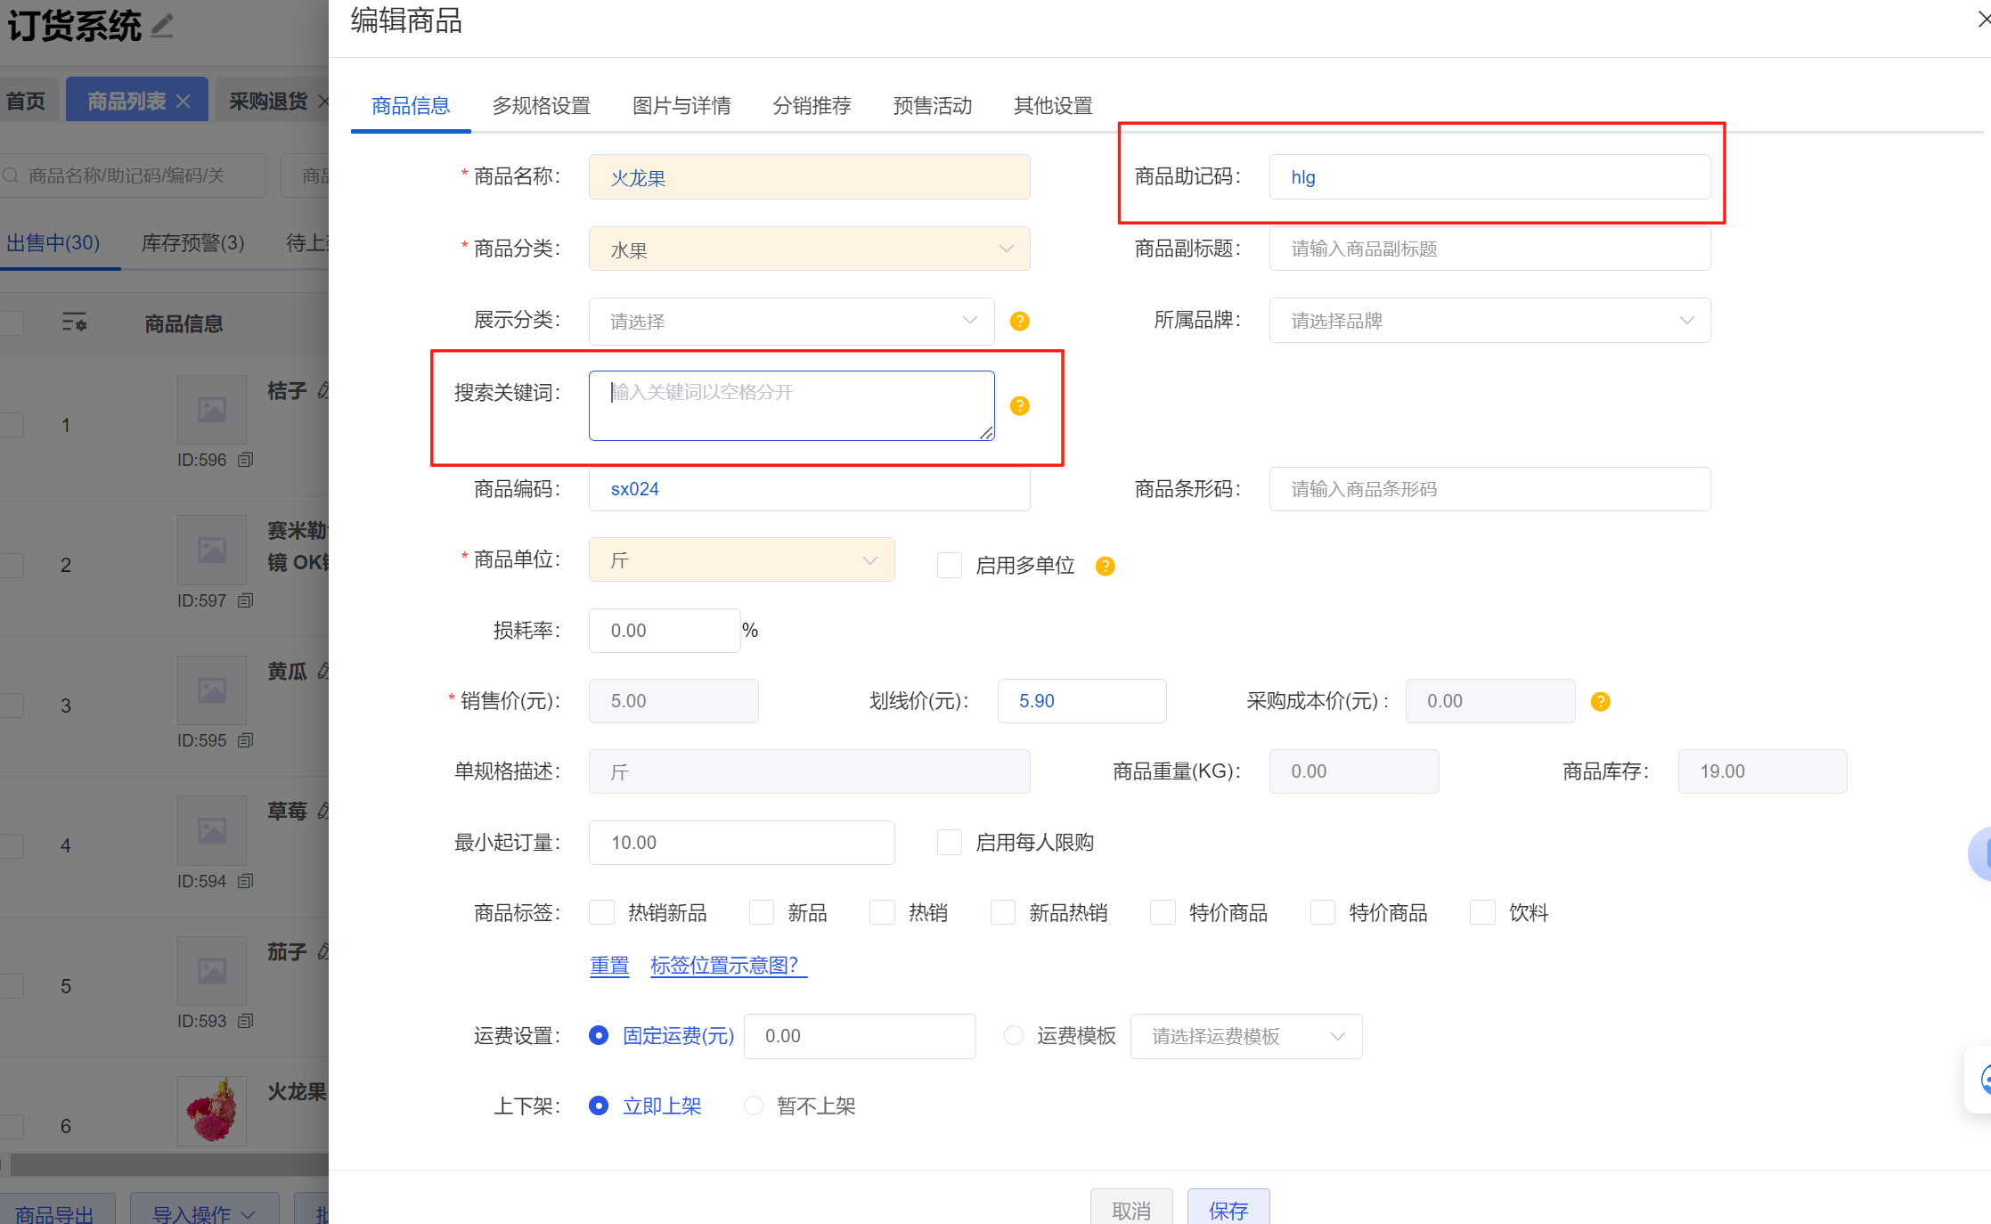The image size is (1991, 1224).
Task: Enable the 启用多单位 checkbox
Action: pyautogui.click(x=949, y=565)
